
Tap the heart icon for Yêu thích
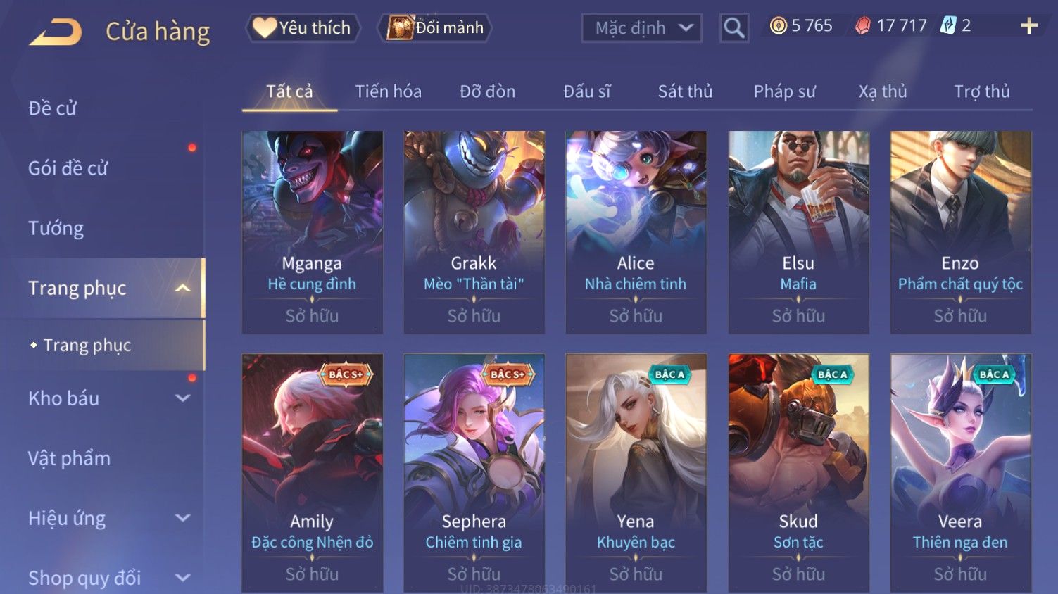click(264, 27)
